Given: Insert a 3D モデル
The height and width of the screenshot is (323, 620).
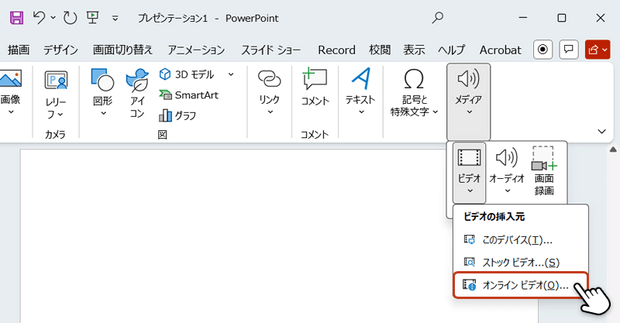Looking at the screenshot, I should pyautogui.click(x=187, y=74).
